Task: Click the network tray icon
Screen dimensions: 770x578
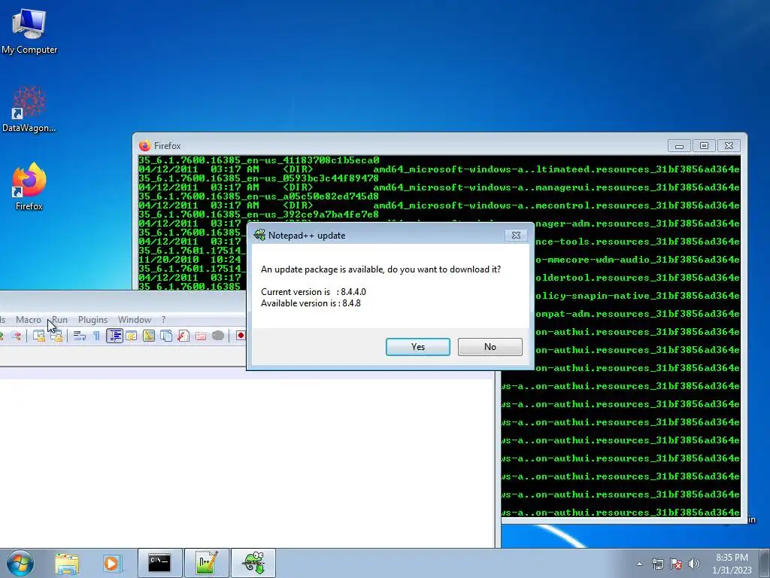Action: 657,564
